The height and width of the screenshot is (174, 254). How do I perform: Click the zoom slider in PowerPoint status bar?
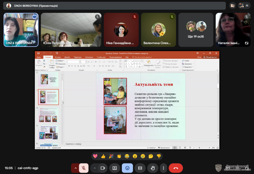click(x=199, y=148)
